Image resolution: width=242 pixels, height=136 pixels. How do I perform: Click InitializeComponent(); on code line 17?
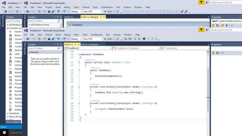pos(108,76)
